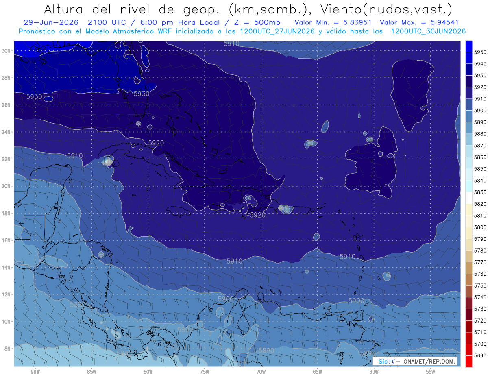Screen dimensions: 488x377
Task: Click the '5870' colorbar scale label
Action: (x=480, y=145)
